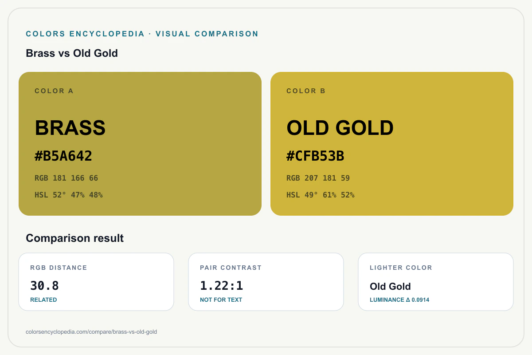Click the Brass vs Old Gold title
532x355 pixels.
coord(72,54)
